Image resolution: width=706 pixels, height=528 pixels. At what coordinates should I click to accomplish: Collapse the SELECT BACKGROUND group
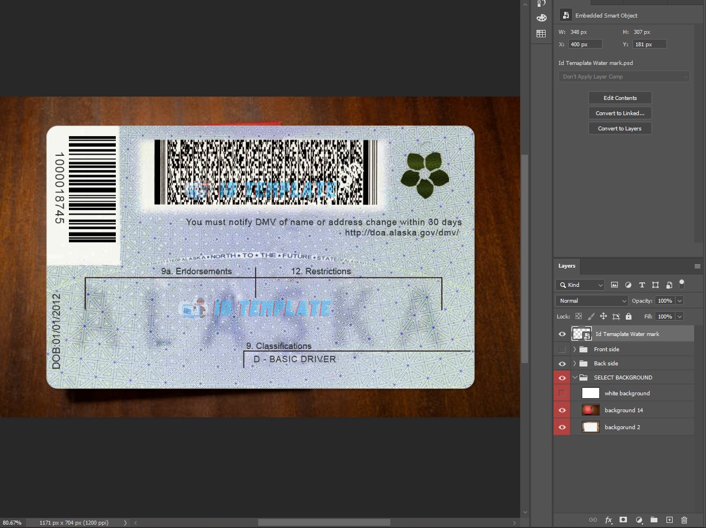(575, 378)
